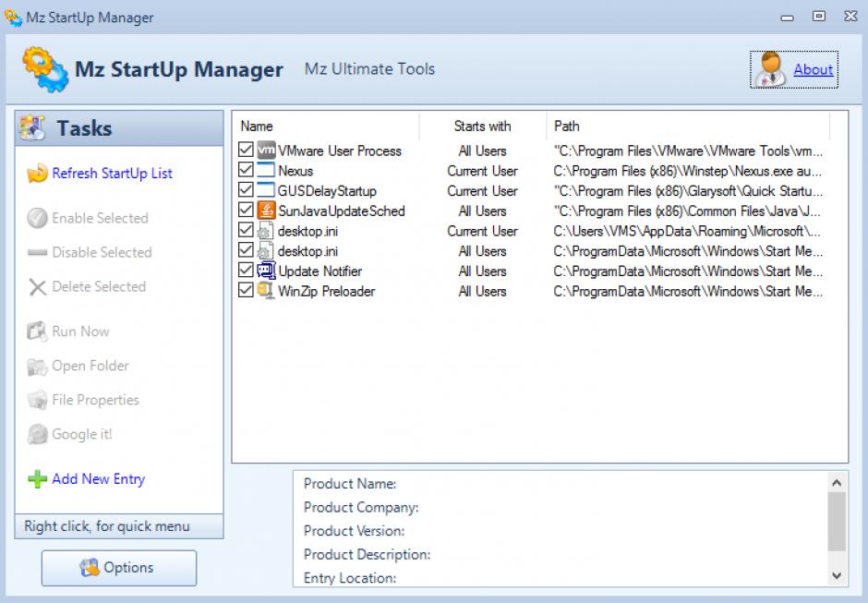868x603 pixels.
Task: Click the Open Folder task label
Action: 90,366
